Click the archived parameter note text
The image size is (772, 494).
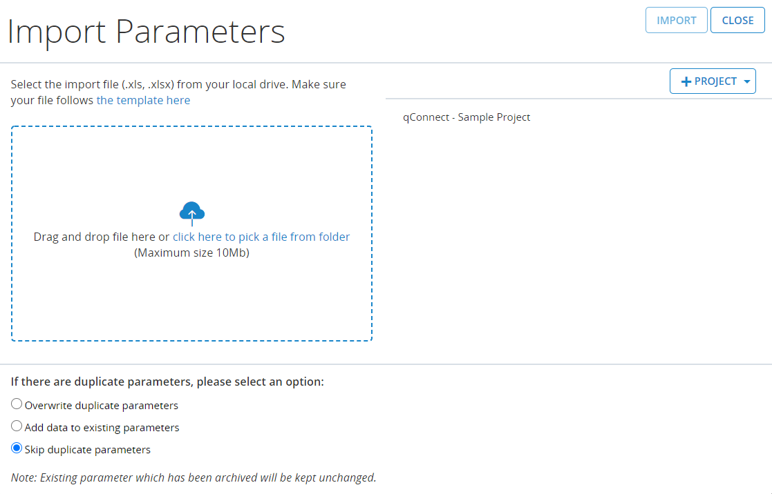[194, 477]
